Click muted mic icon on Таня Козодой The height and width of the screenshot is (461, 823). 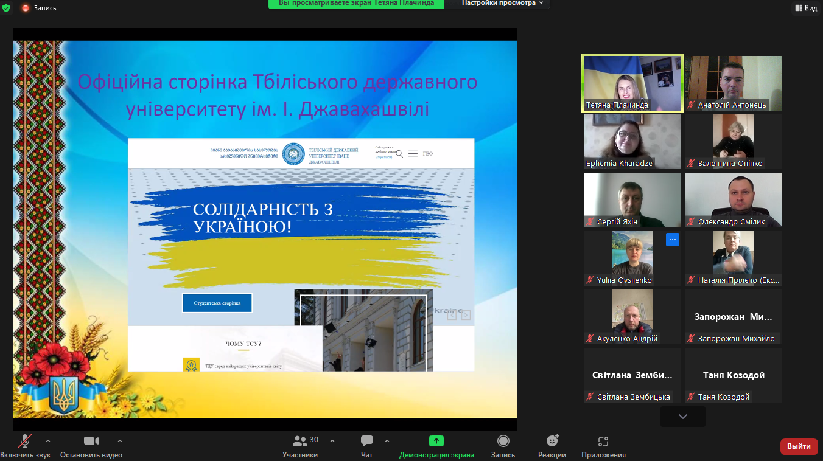[x=691, y=397]
